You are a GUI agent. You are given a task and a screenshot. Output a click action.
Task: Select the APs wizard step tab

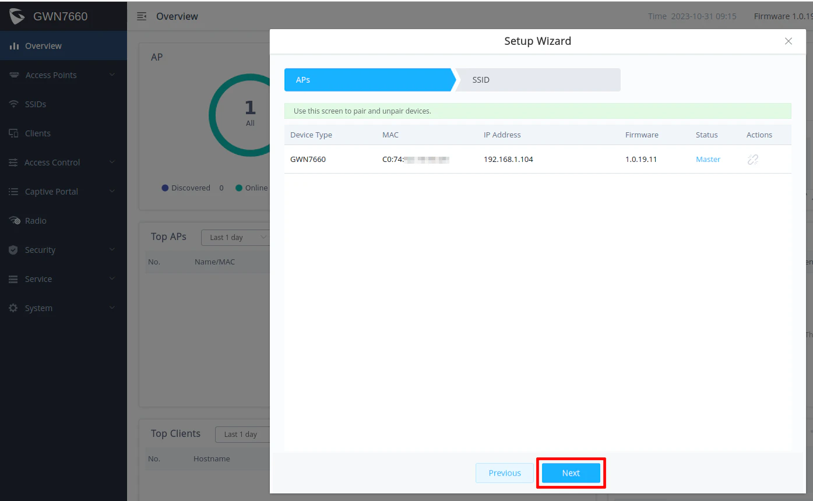pos(370,80)
